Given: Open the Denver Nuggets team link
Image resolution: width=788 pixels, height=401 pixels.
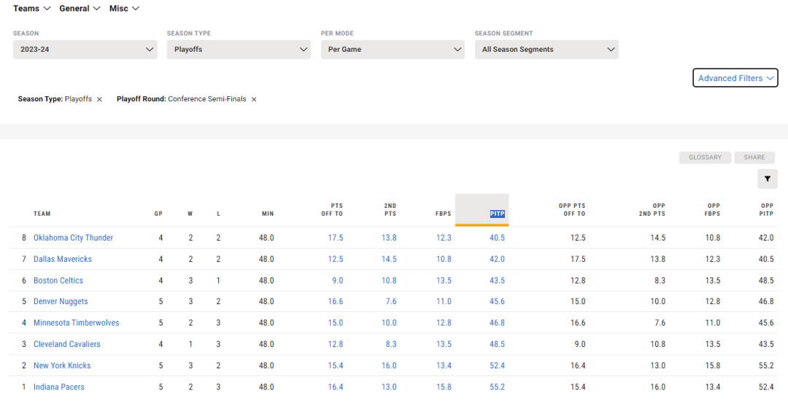Looking at the screenshot, I should point(61,302).
